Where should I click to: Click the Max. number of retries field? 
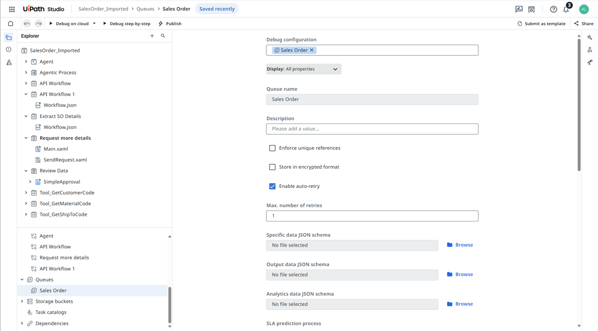click(x=372, y=216)
